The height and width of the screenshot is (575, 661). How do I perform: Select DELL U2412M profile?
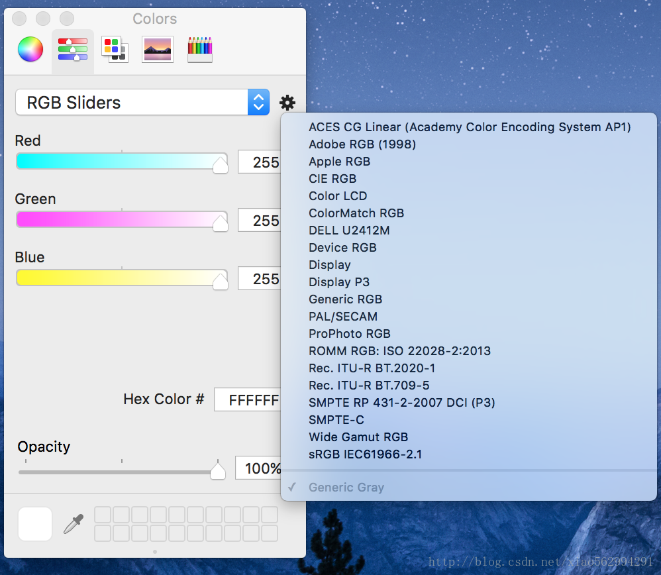(469, 231)
